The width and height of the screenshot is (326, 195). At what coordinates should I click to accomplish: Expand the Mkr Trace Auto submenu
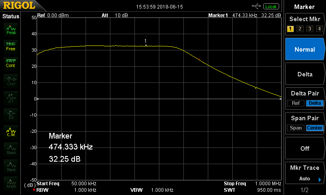pos(304,173)
